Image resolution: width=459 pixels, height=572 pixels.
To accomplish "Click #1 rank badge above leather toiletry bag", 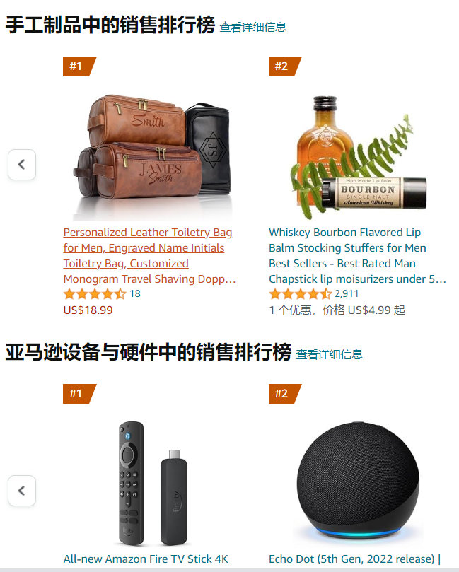I will coord(79,66).
